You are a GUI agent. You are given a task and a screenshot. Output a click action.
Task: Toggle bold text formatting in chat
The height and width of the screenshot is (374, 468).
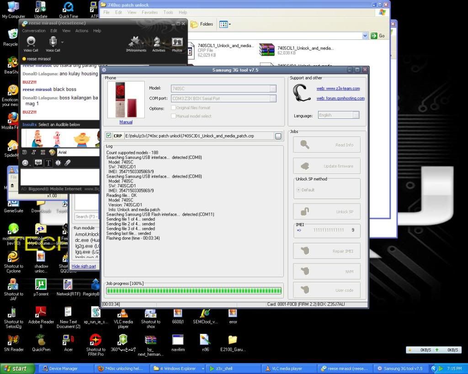(24, 153)
